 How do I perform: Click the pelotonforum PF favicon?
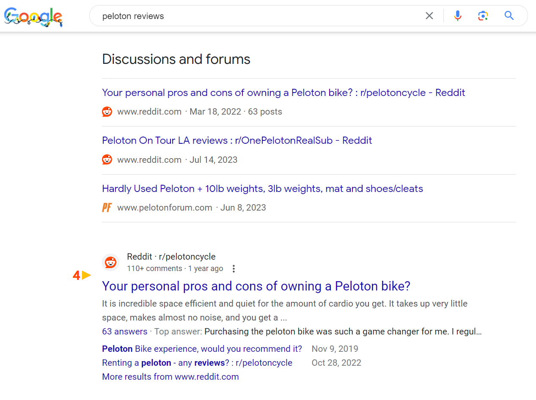pyautogui.click(x=107, y=208)
